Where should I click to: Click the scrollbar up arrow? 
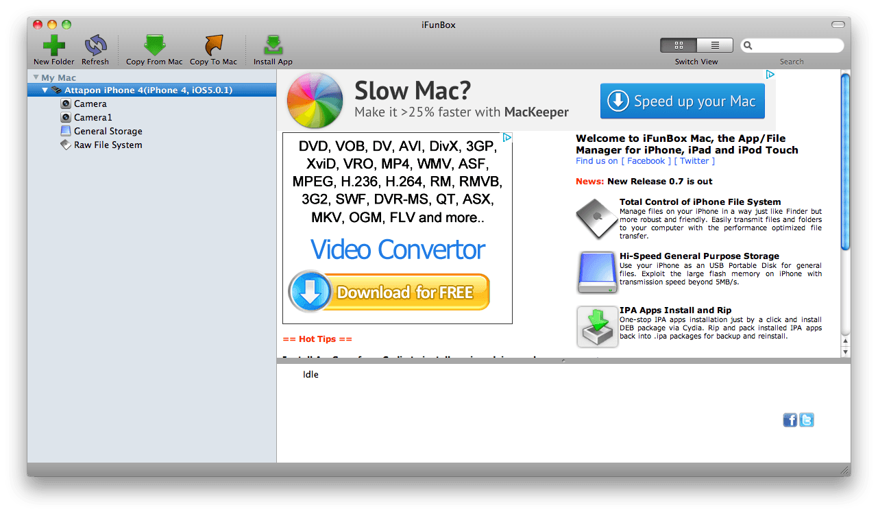(x=846, y=341)
